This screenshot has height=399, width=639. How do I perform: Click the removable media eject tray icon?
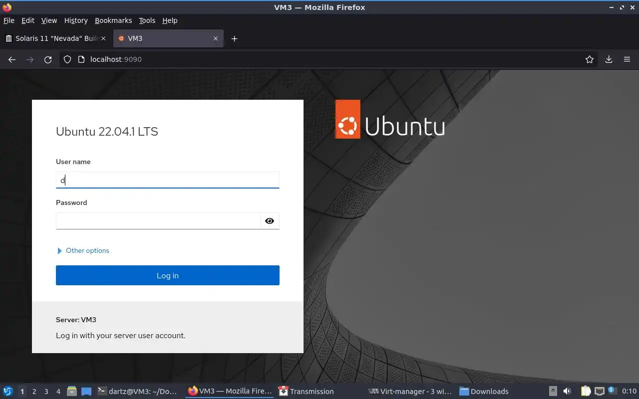coord(553,392)
